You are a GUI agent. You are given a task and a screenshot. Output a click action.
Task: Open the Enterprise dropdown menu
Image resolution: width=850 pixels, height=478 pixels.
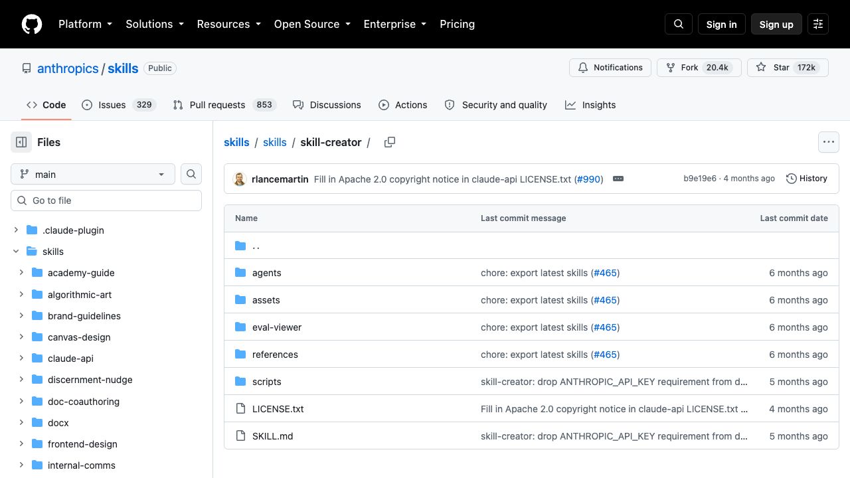pos(394,24)
